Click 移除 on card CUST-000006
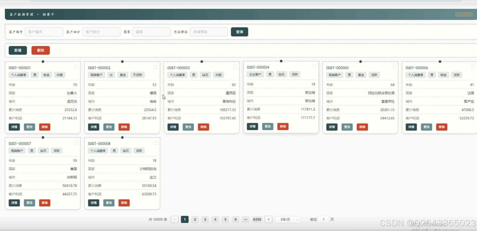The image size is (477, 231). coord(442,127)
